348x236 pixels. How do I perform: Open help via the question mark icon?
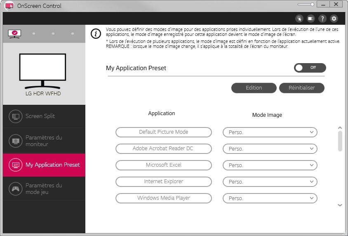(322, 19)
